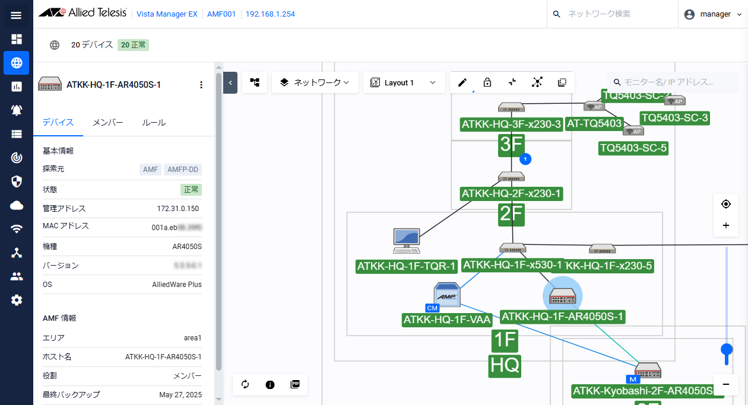The width and height of the screenshot is (748, 405).
Task: Open the cloud sidebar icon
Action: 16,205
